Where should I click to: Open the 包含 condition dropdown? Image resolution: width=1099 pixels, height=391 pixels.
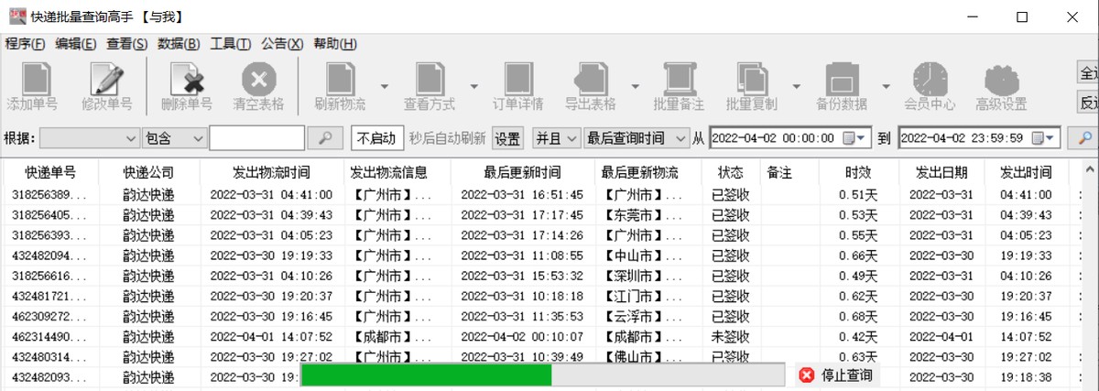coord(175,138)
